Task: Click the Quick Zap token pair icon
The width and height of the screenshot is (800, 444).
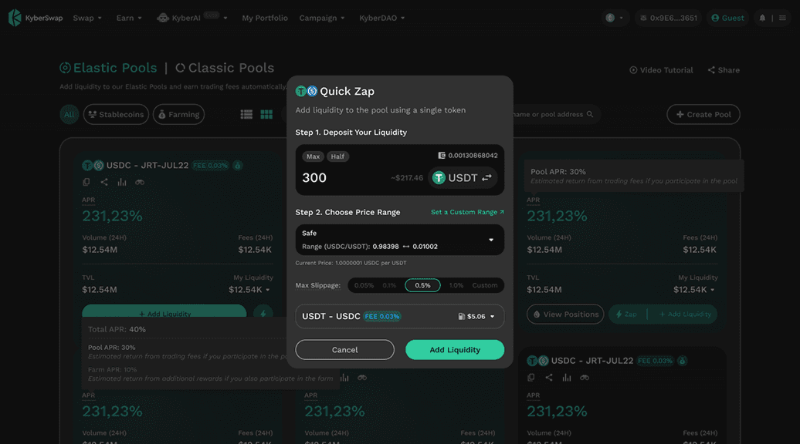Action: click(306, 91)
